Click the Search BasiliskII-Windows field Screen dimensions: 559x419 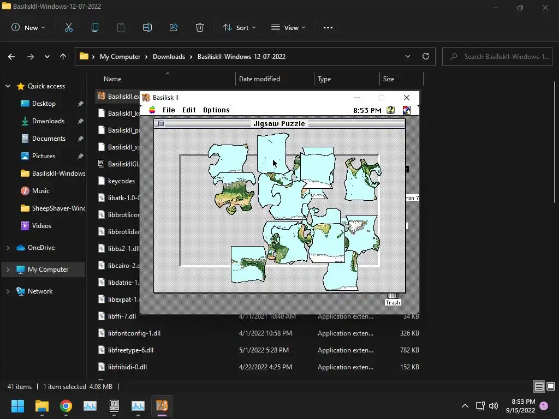point(497,57)
